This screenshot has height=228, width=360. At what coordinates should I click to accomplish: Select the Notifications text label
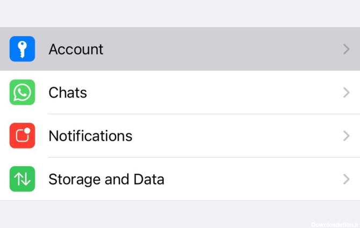[x=90, y=136]
